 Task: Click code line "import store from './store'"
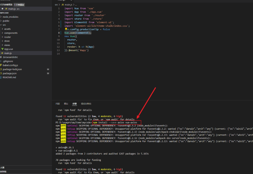tap(84, 19)
